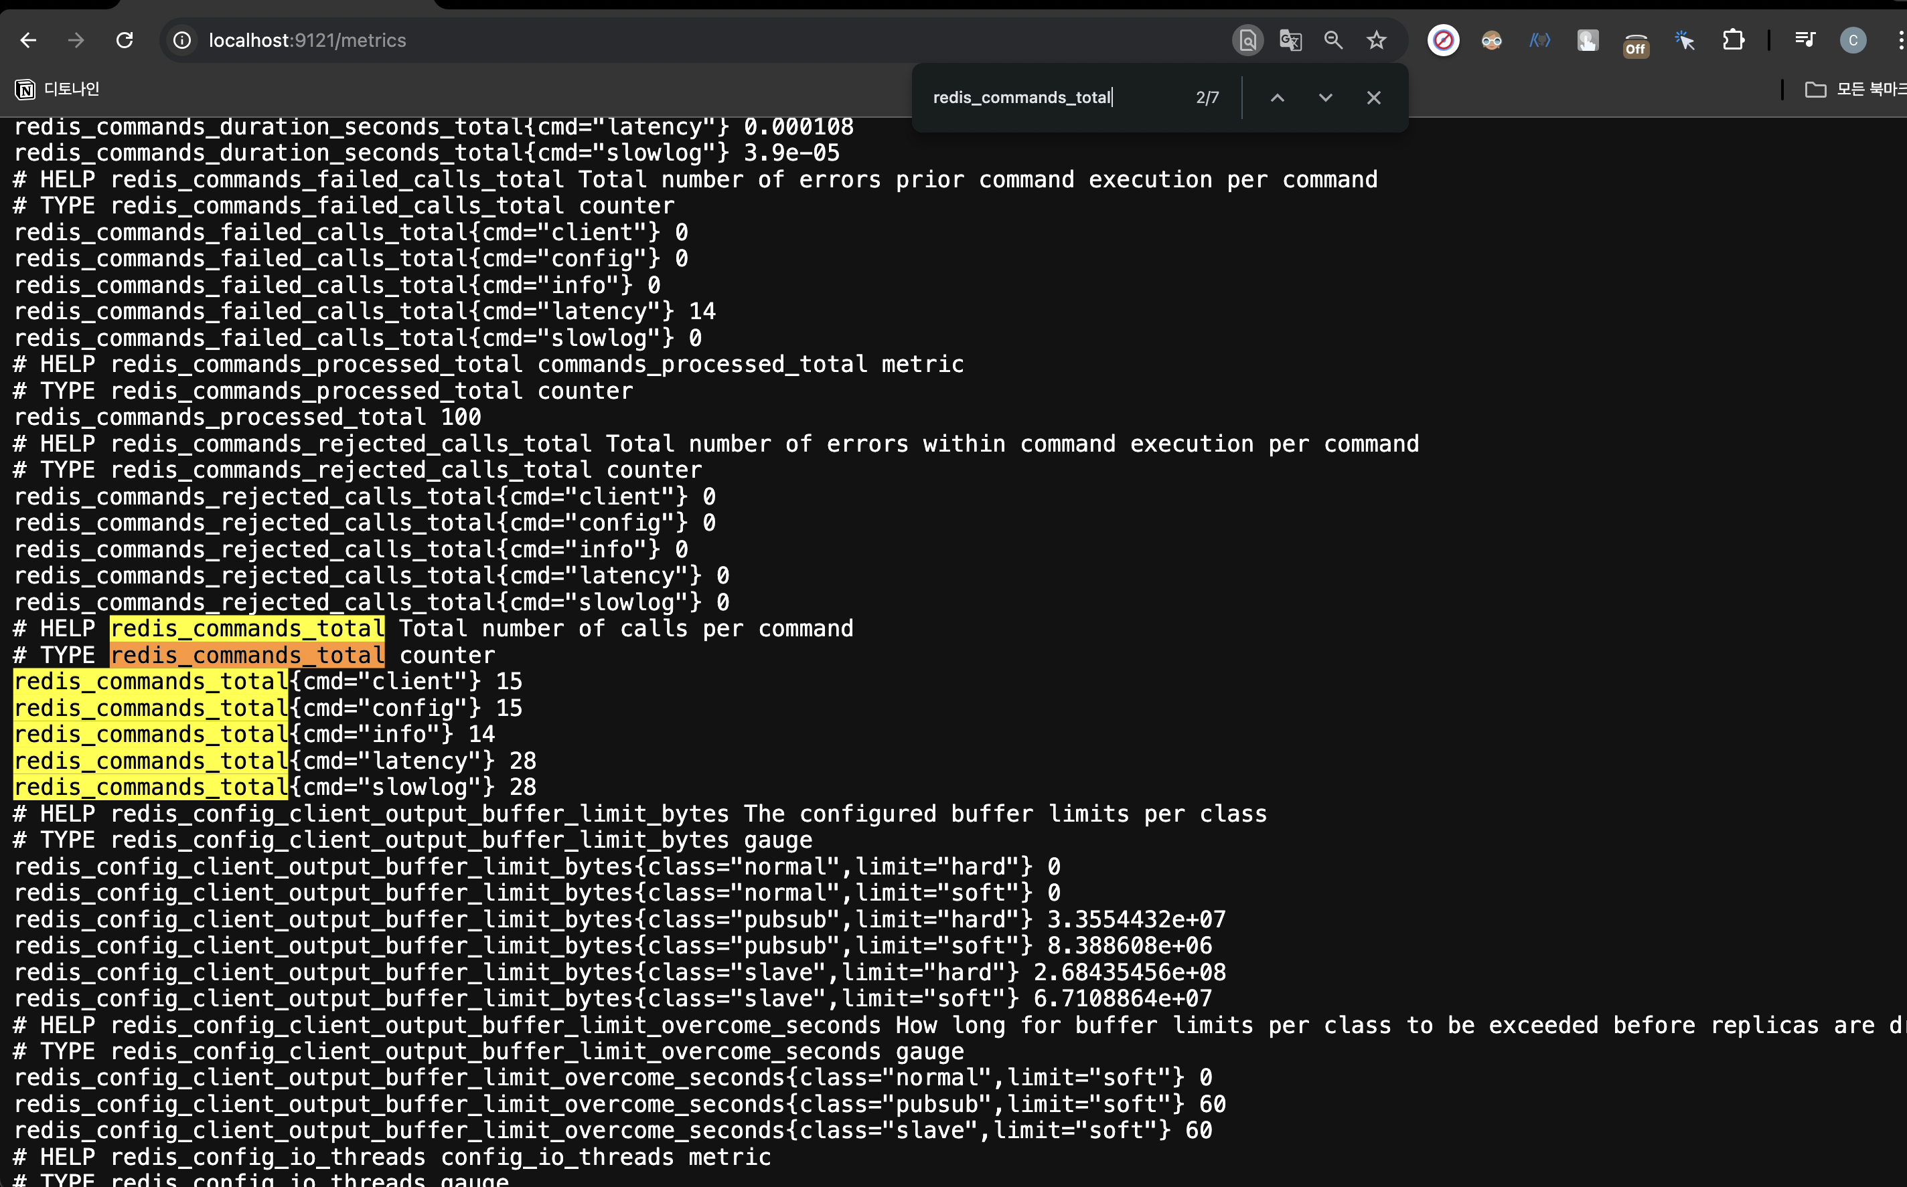Open the site information icon
Image resolution: width=1907 pixels, height=1187 pixels.
pyautogui.click(x=182, y=40)
